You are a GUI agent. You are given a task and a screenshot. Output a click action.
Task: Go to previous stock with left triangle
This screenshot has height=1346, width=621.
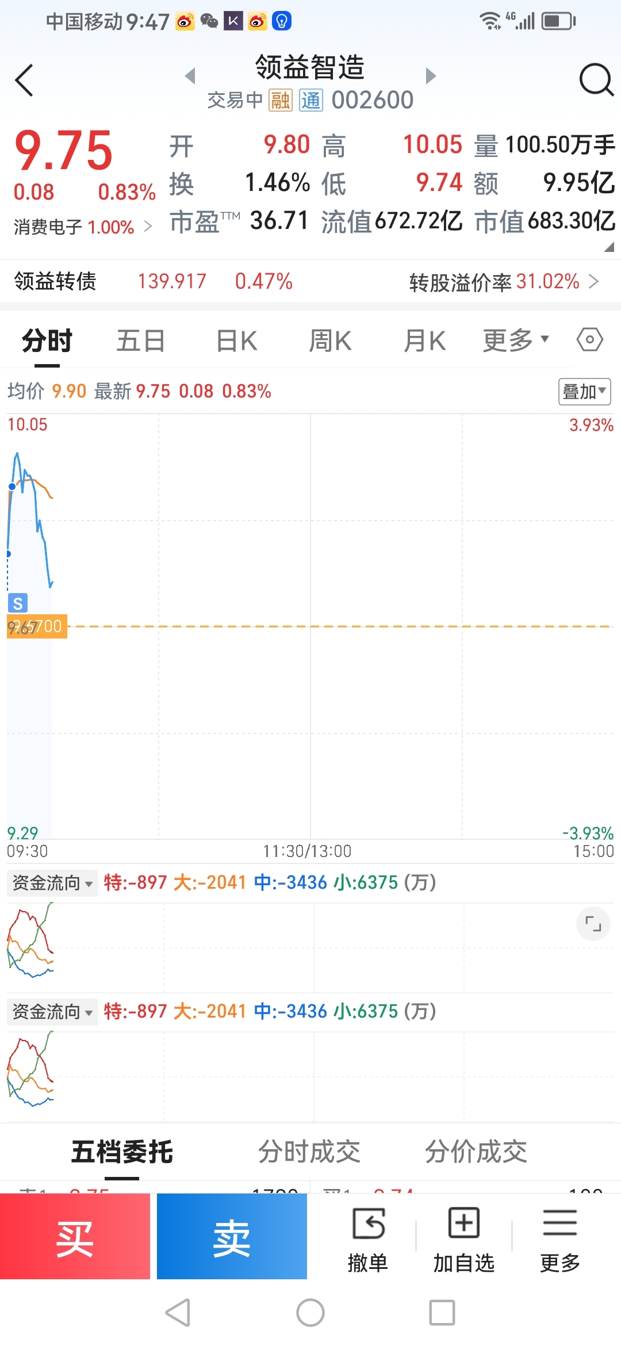[190, 75]
